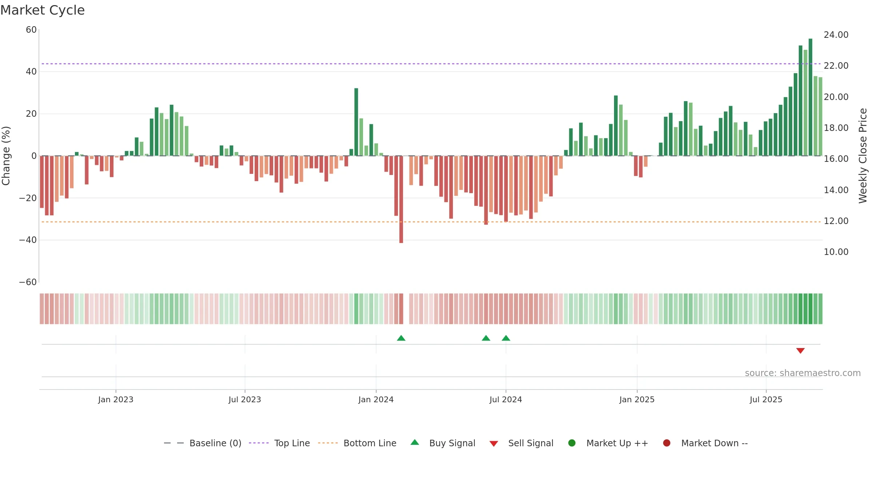Click the red sell signal marker near Jul 2025
873x491 pixels.
pyautogui.click(x=800, y=351)
